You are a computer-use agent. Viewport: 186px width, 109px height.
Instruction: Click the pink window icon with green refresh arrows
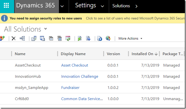pos(68,38)
